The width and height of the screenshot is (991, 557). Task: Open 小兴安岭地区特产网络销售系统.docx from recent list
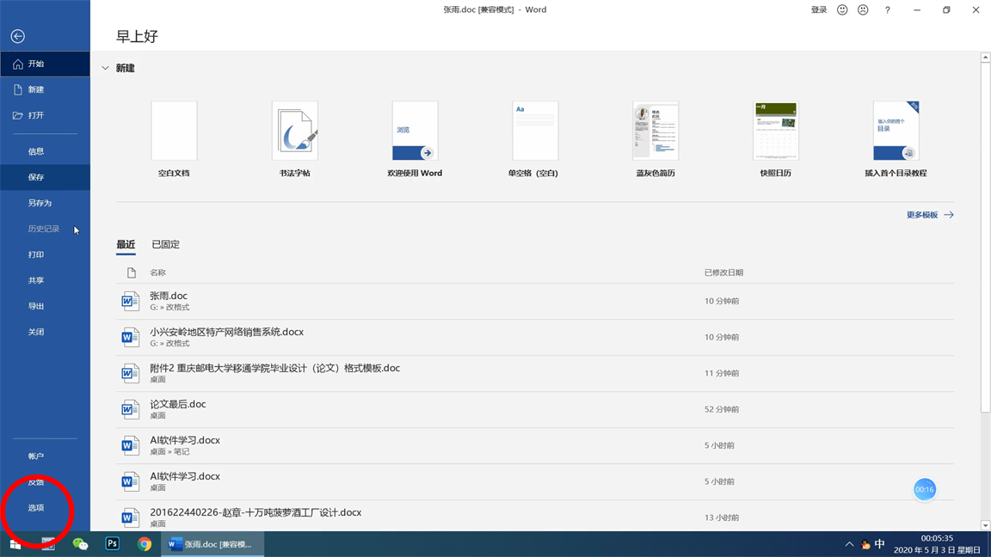coord(226,332)
